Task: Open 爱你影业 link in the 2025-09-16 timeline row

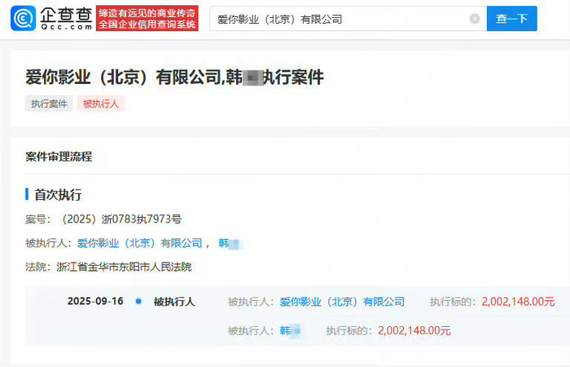Action: click(x=342, y=302)
